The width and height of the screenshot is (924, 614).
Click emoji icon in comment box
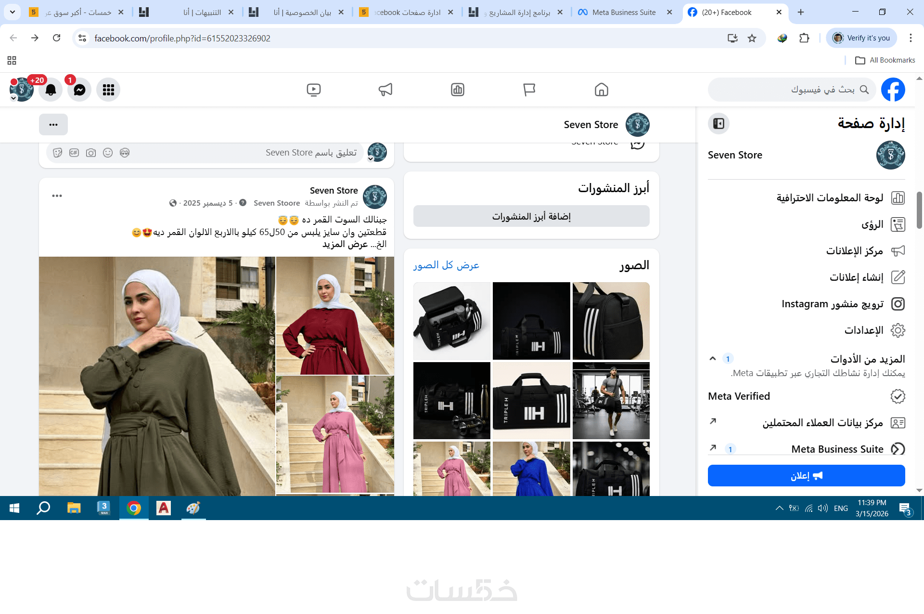(108, 153)
